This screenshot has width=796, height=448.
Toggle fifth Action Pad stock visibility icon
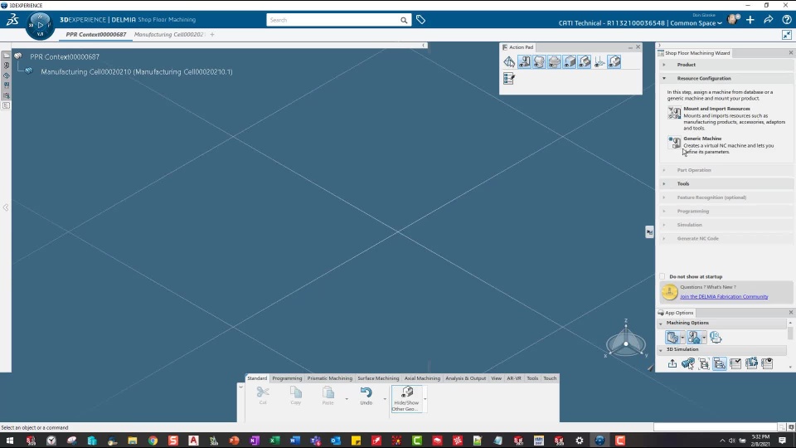[569, 62]
